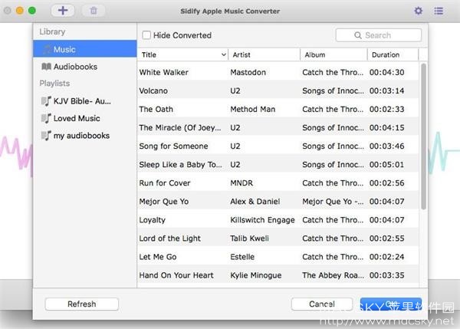This screenshot has width=460, height=329.
Task: Click artist Mastodon in the list
Action: click(248, 72)
